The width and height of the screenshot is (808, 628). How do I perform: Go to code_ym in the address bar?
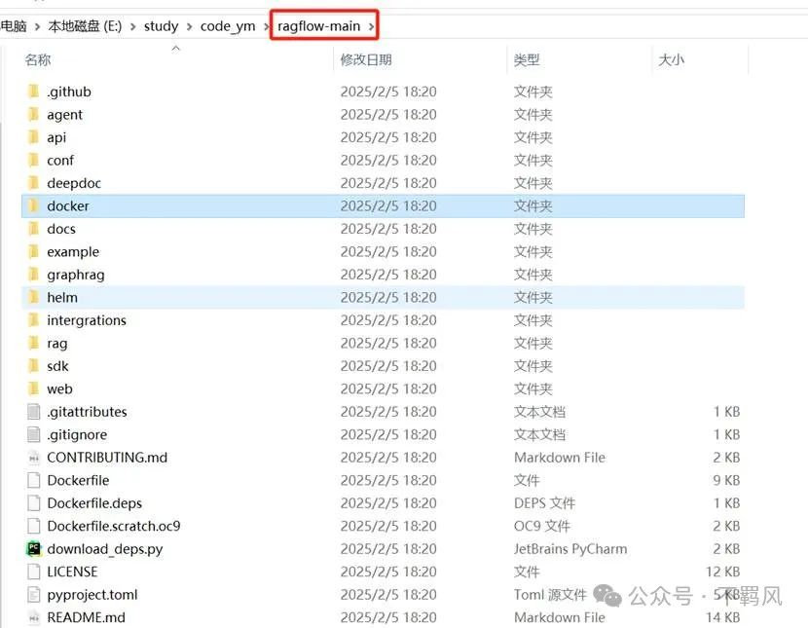coord(227,26)
